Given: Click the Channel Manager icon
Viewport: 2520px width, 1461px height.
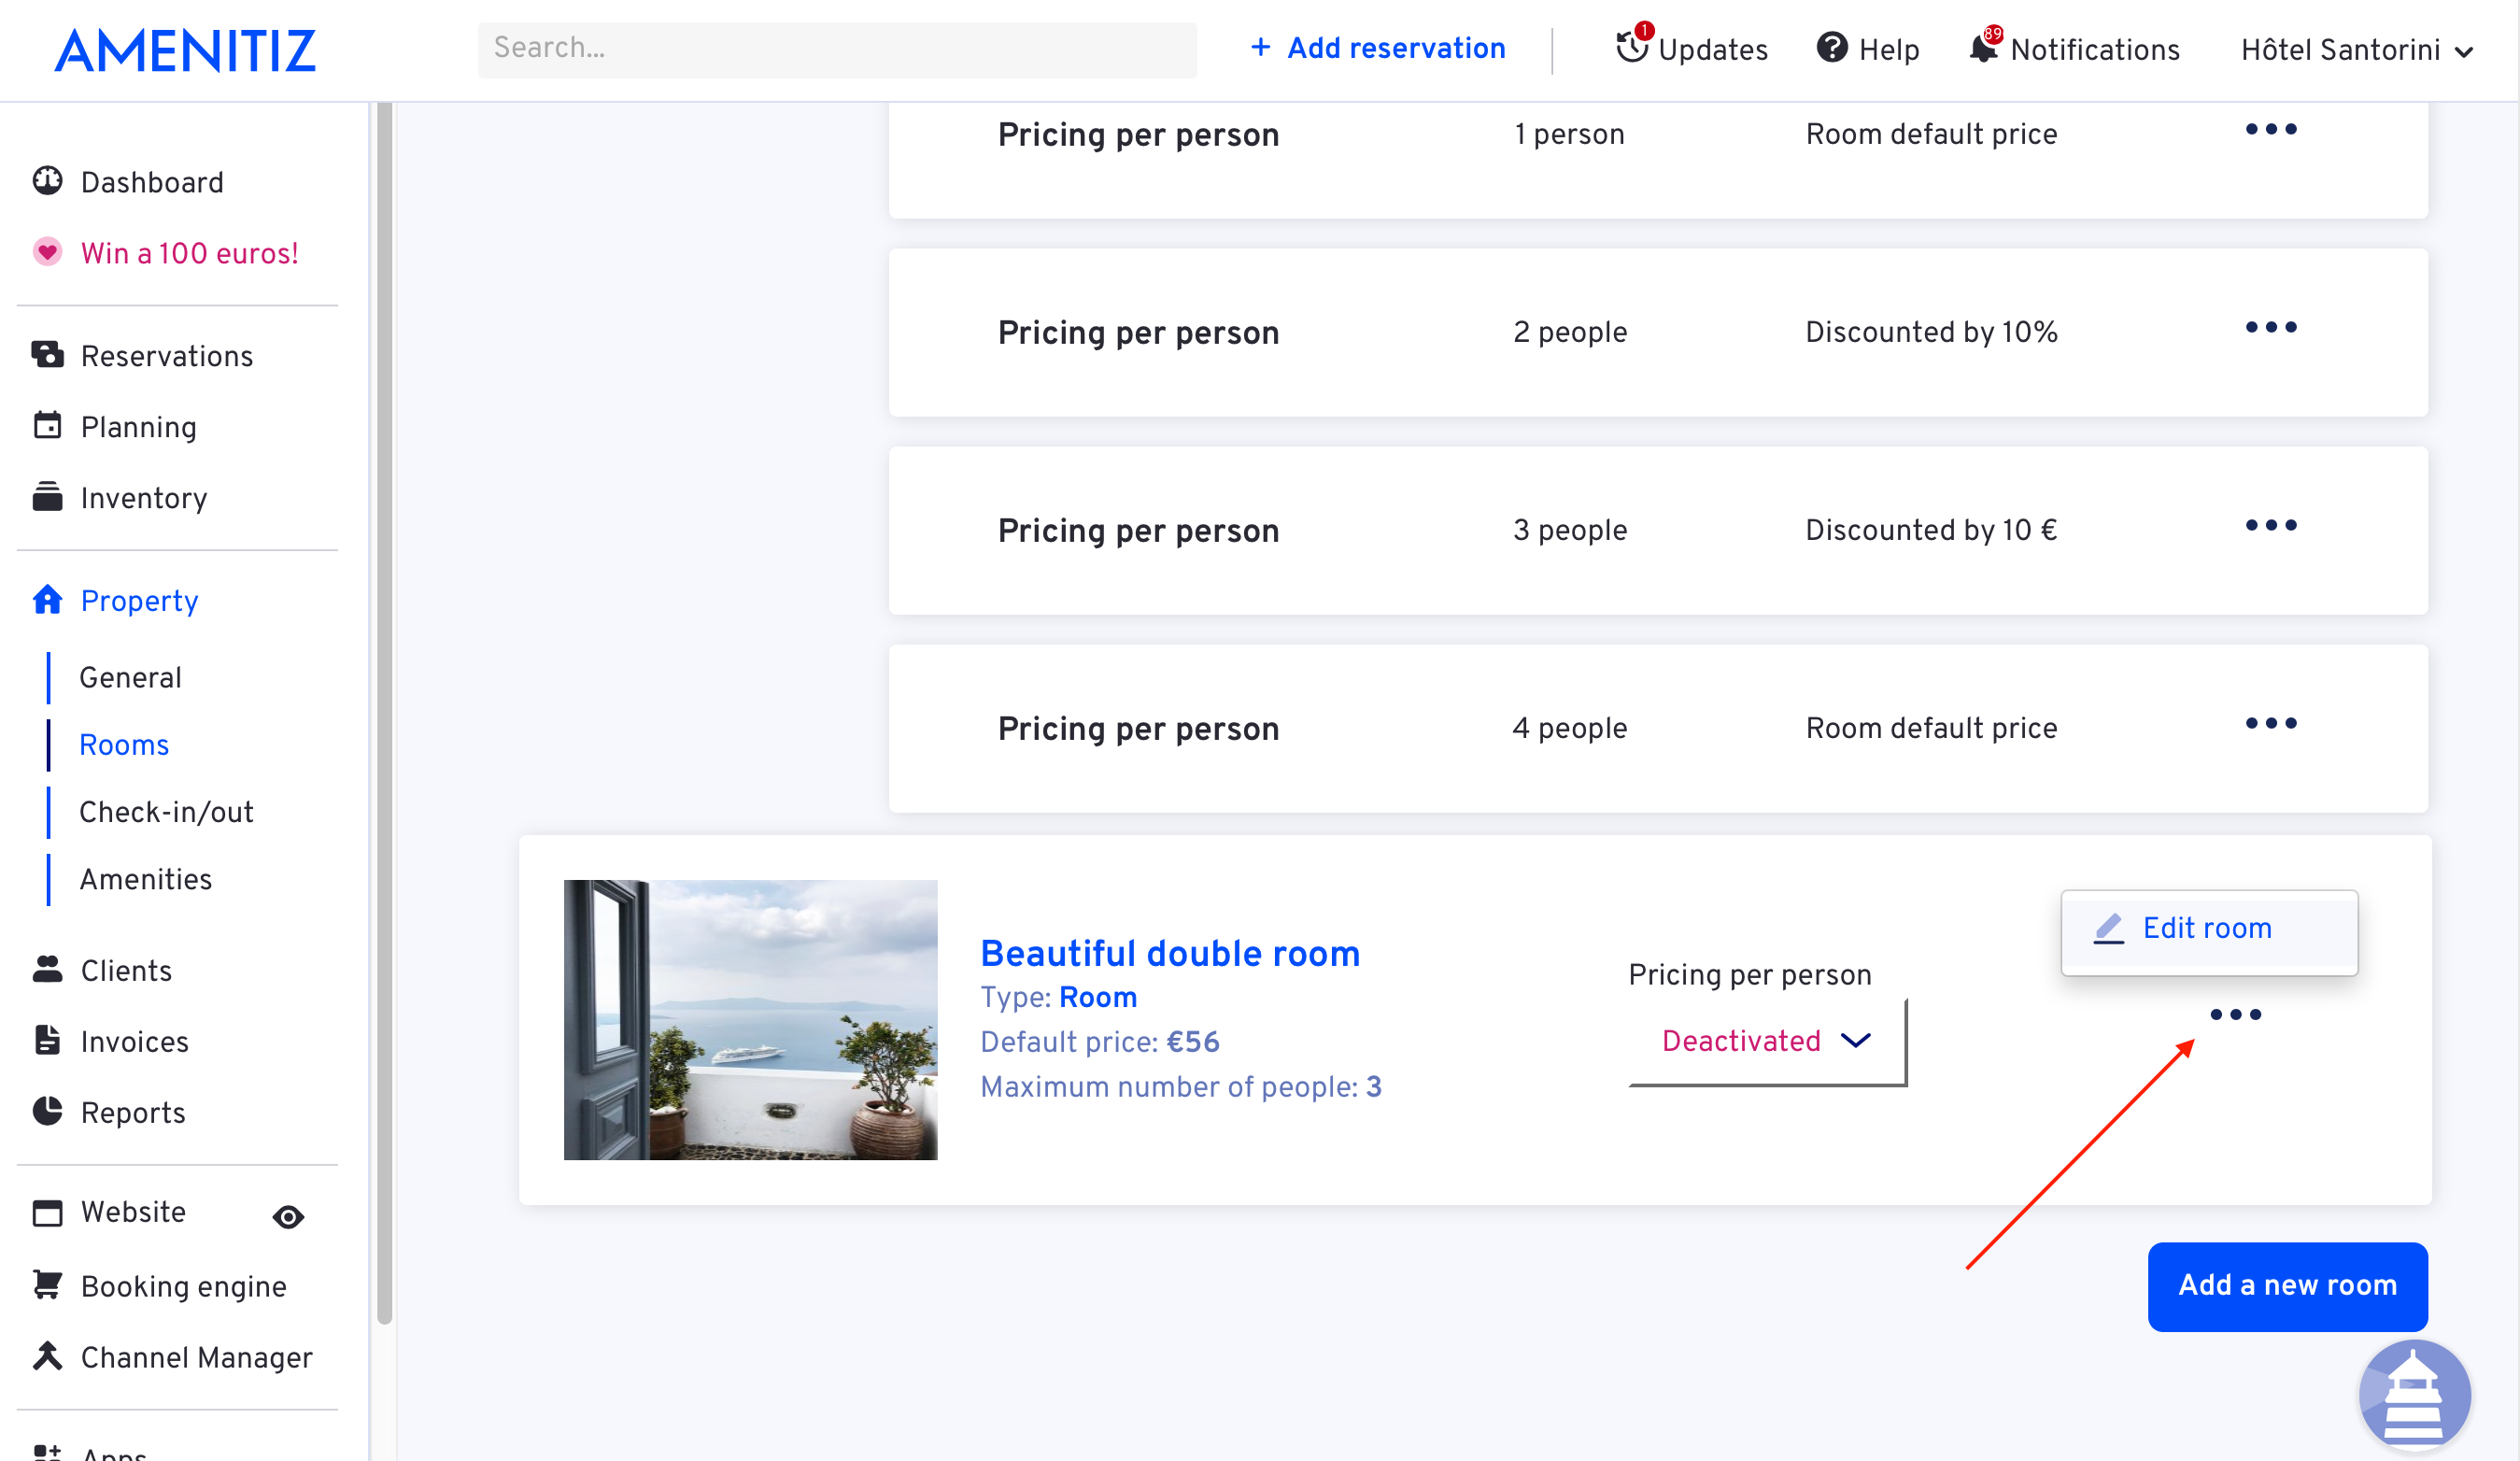Looking at the screenshot, I should coord(47,1356).
